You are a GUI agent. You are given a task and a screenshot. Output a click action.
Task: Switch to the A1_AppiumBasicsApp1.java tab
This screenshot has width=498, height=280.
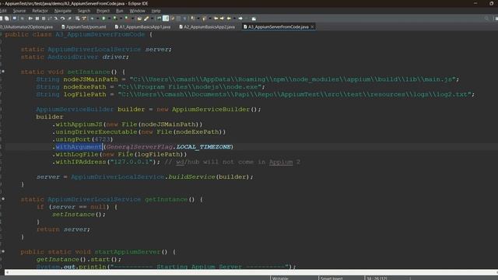click(142, 27)
